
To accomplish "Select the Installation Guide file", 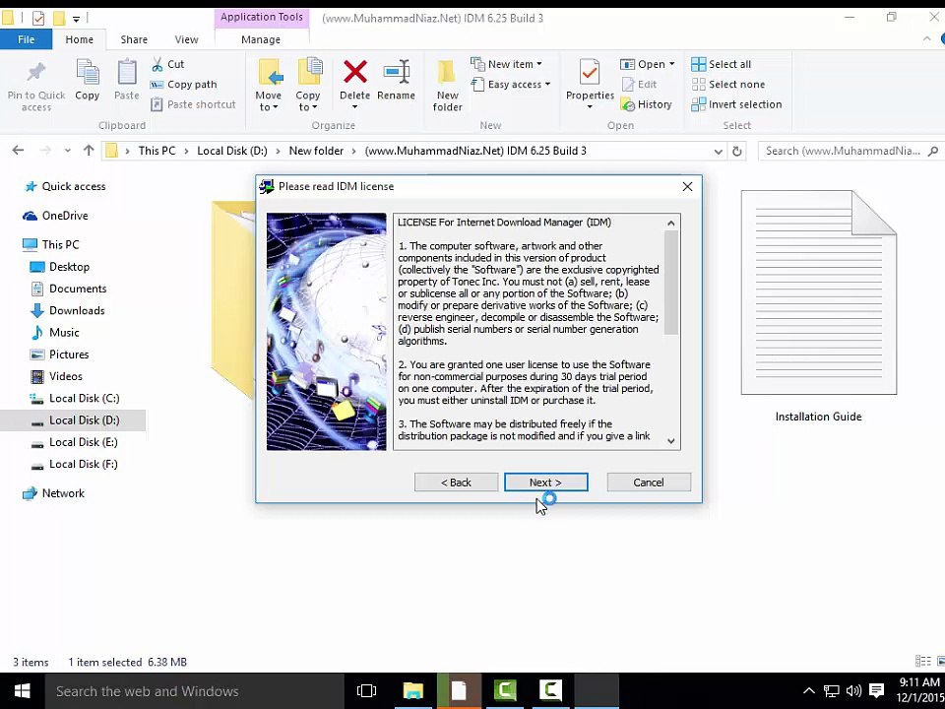I will (818, 306).
